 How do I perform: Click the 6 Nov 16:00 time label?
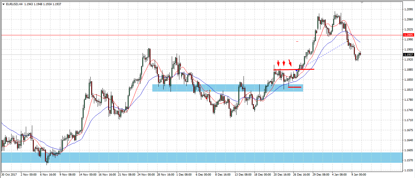pyautogui.click(x=48, y=175)
